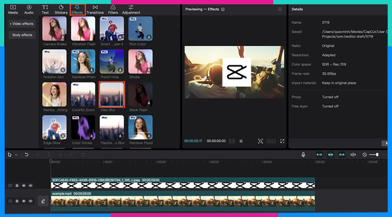Select the Halo Blur effect thumbnail
This screenshot has height=217, width=392.
[x=112, y=94]
